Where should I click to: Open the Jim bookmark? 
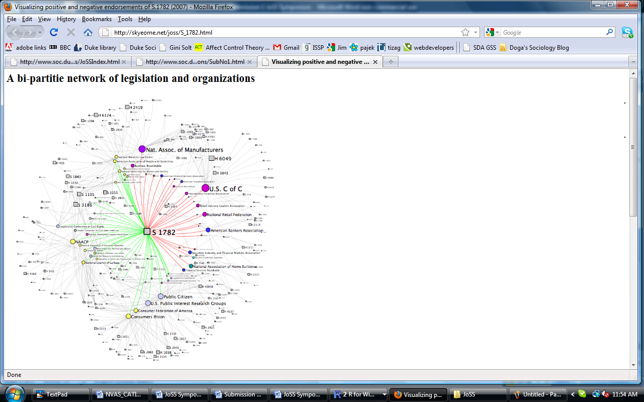click(x=337, y=48)
